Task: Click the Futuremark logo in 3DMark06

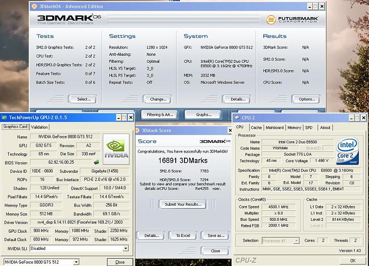Action: point(292,19)
